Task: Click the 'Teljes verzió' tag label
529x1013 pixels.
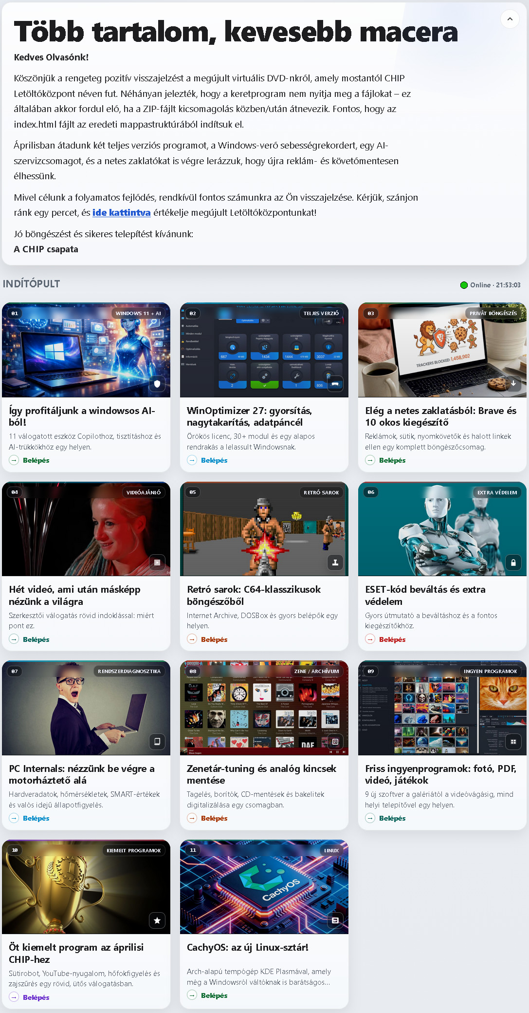Action: [321, 313]
